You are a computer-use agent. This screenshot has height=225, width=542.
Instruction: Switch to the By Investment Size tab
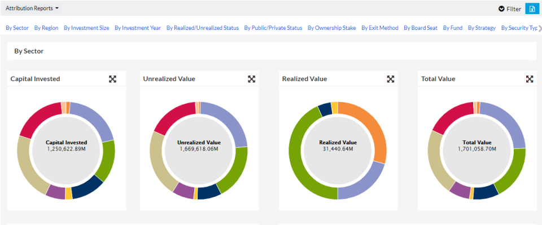tap(86, 28)
